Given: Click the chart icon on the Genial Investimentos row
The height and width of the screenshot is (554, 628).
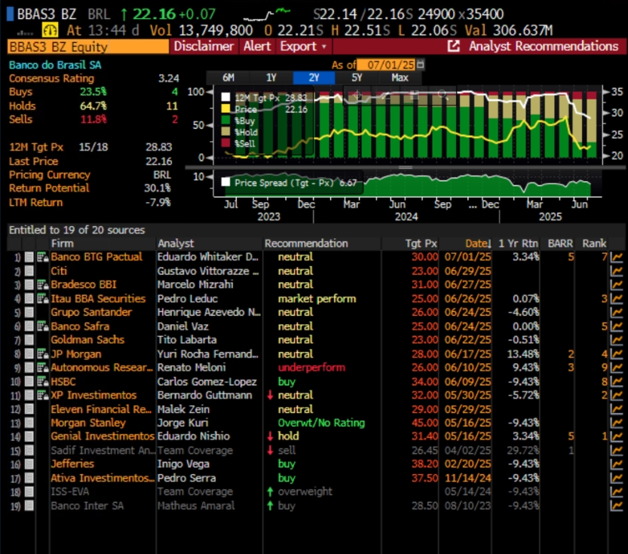Looking at the screenshot, I should 617,436.
